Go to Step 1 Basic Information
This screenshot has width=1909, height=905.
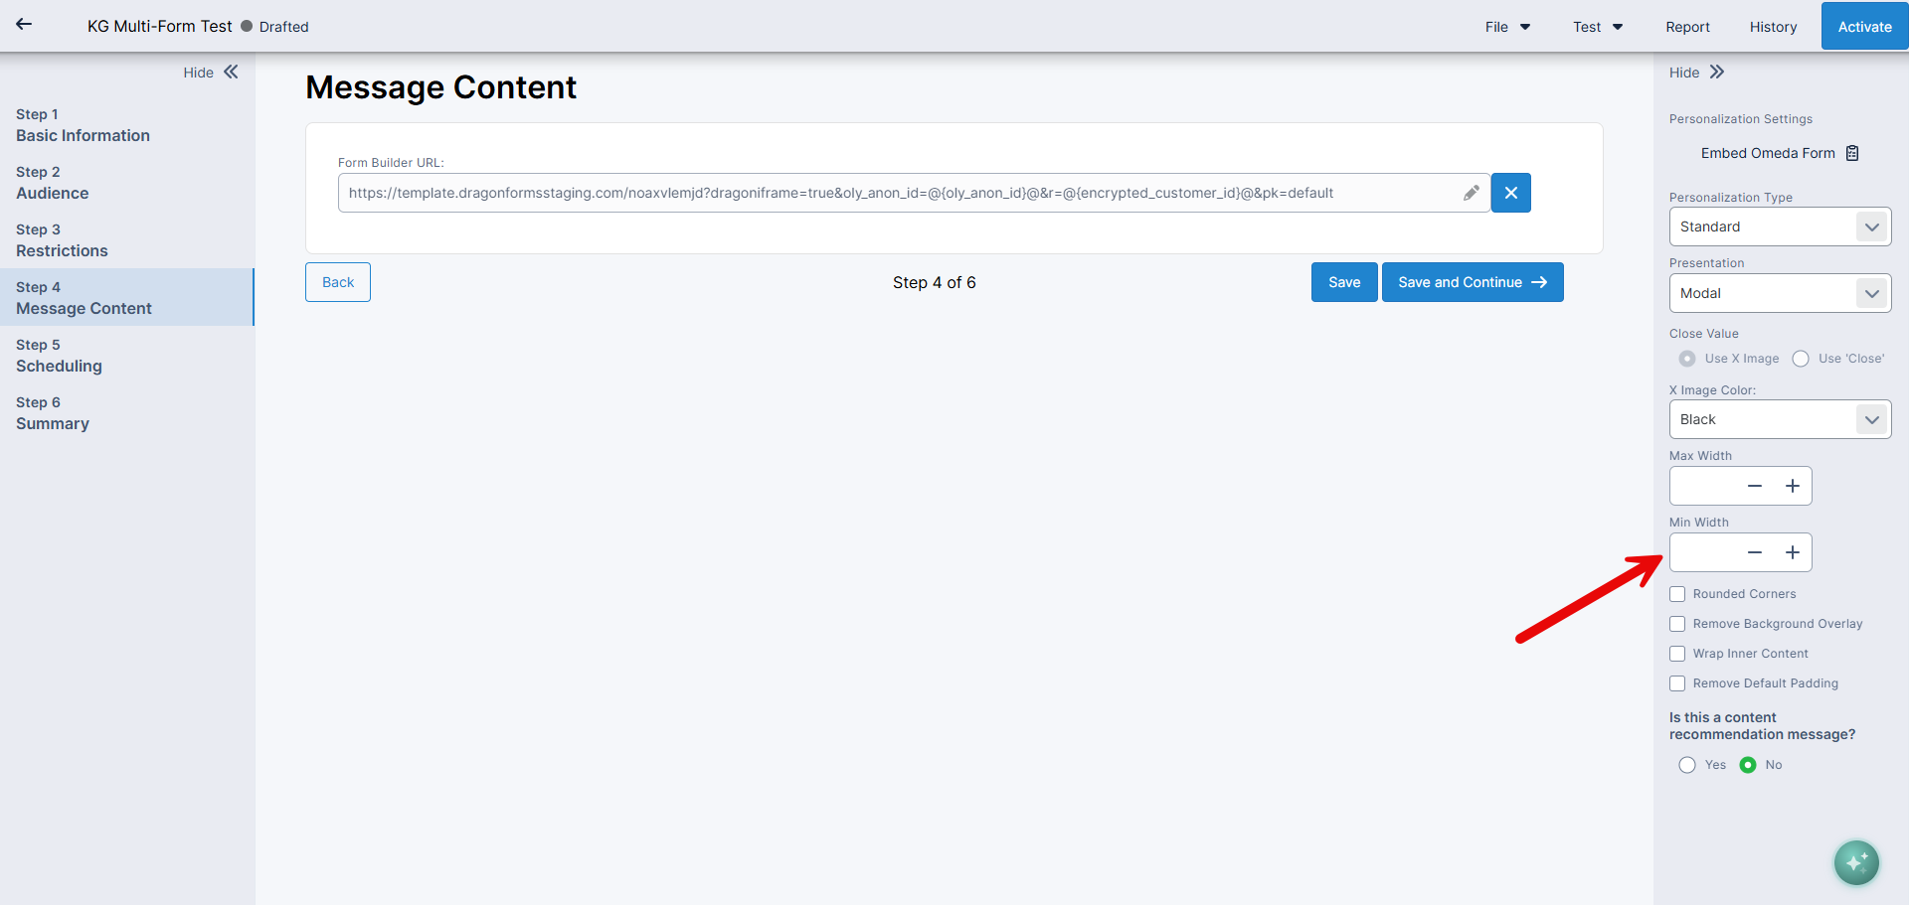click(x=127, y=125)
